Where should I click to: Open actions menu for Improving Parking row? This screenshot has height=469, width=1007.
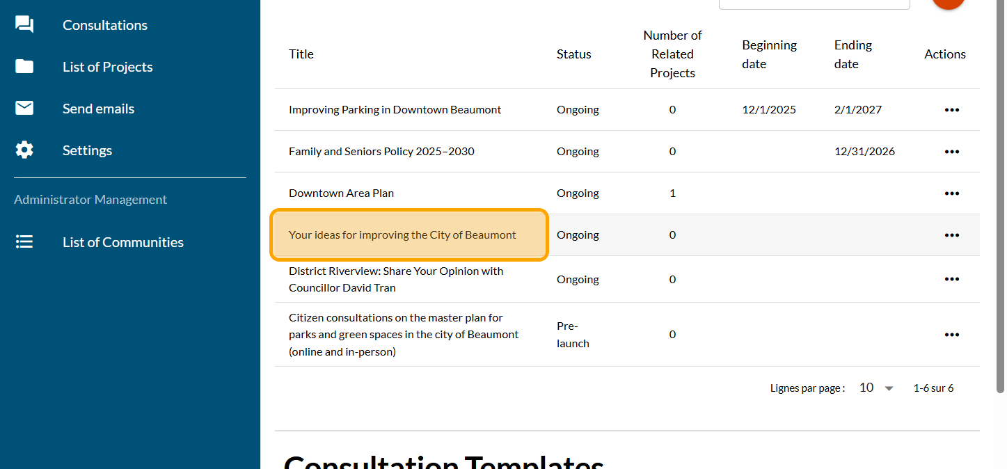coord(951,110)
